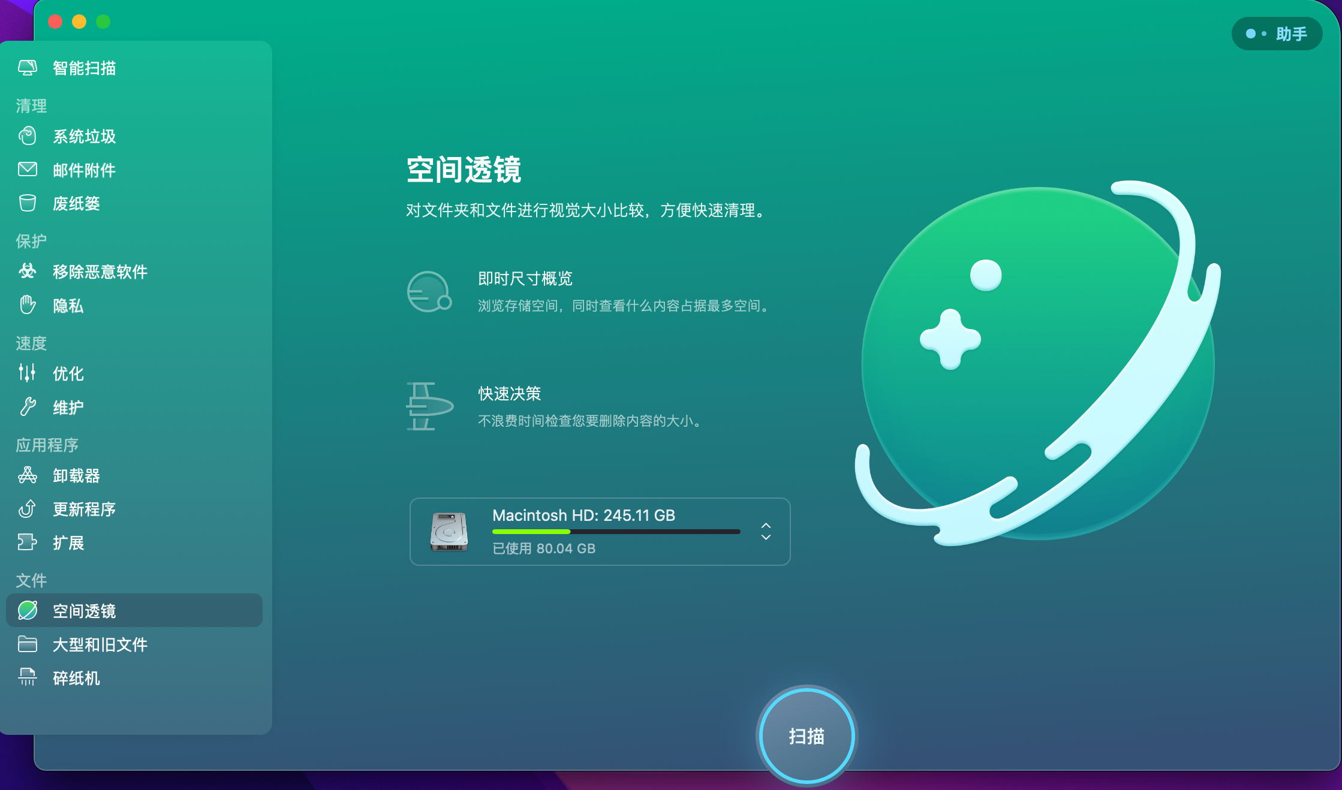Select the Mail Attachments (邮件附件) envelope icon
The image size is (1342, 790).
28,170
